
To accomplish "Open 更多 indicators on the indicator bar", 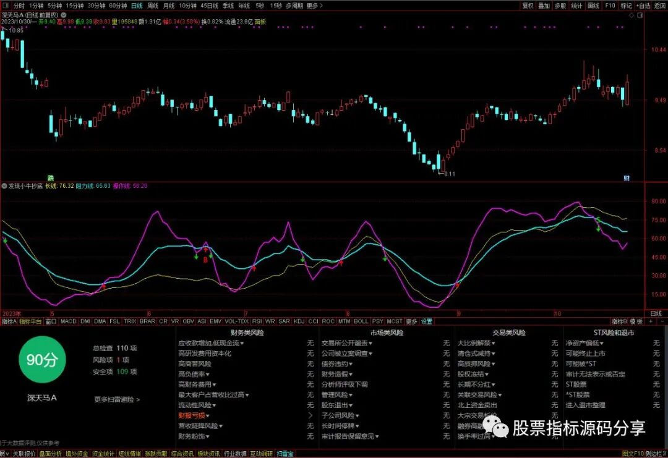I will [x=411, y=321].
